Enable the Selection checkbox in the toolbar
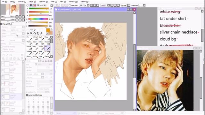 click(x=70, y=5)
